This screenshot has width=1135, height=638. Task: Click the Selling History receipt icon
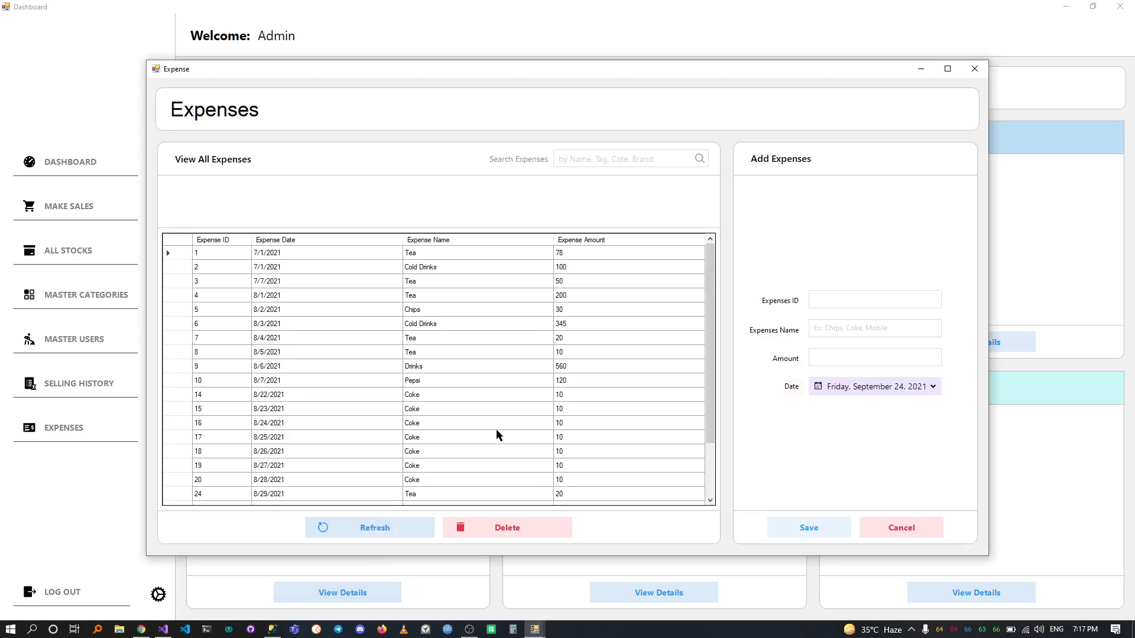29,383
